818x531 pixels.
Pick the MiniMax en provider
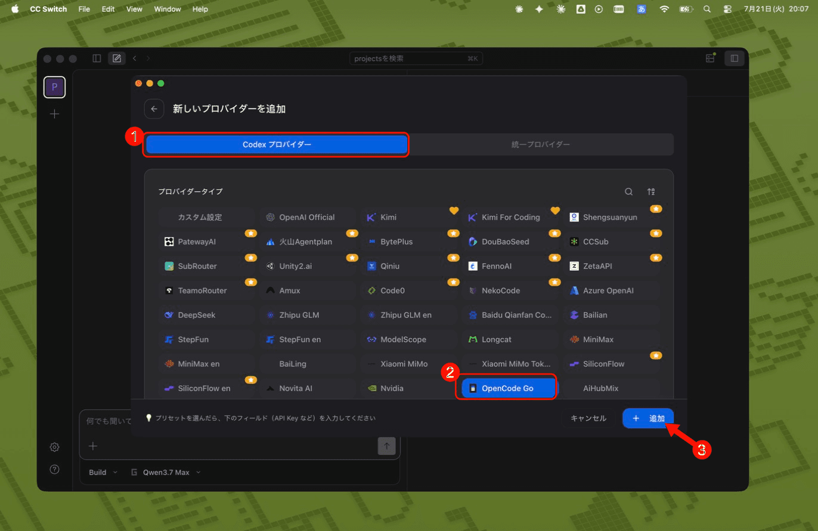[x=207, y=364]
